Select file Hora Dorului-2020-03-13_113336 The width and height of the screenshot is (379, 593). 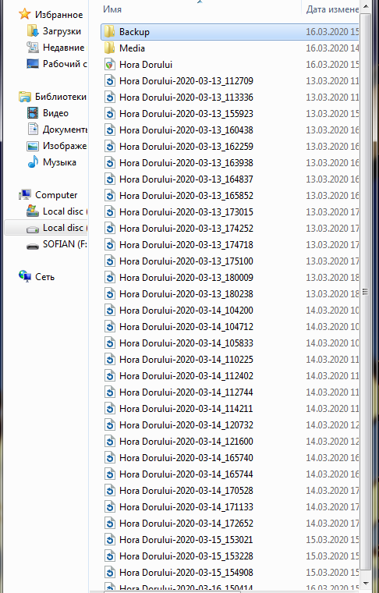click(186, 98)
